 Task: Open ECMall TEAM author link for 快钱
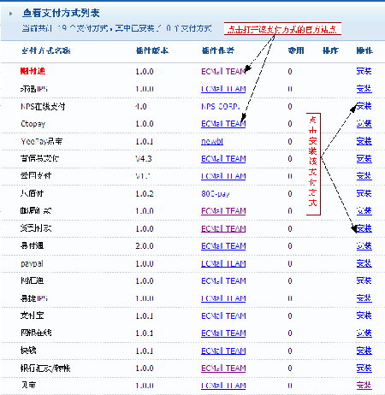tap(223, 351)
